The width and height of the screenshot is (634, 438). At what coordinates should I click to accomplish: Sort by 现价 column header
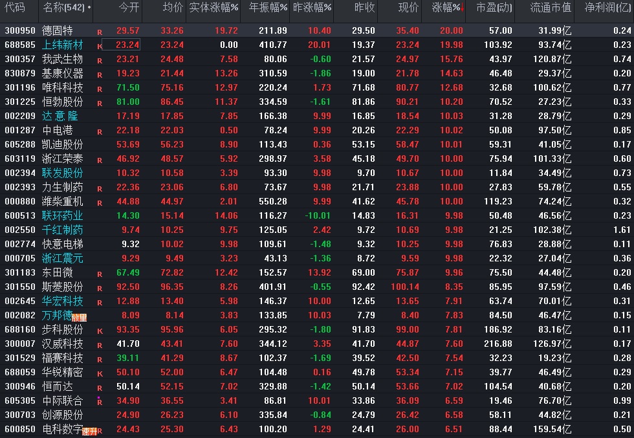(x=408, y=8)
